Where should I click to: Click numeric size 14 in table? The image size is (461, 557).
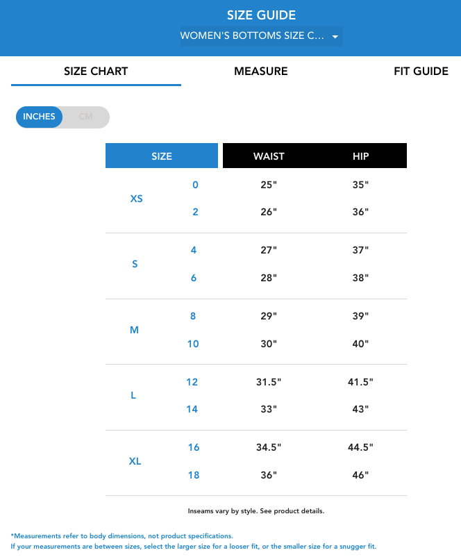tap(192, 409)
